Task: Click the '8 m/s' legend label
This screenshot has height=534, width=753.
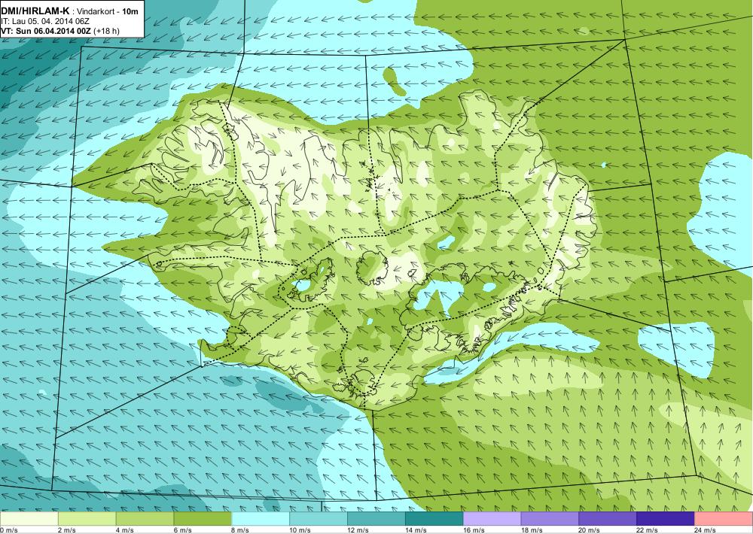Action: pyautogui.click(x=241, y=530)
